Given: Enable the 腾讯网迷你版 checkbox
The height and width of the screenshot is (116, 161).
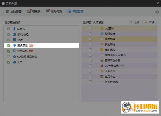Looking at the screenshot, I should pyautogui.click(x=90, y=60).
